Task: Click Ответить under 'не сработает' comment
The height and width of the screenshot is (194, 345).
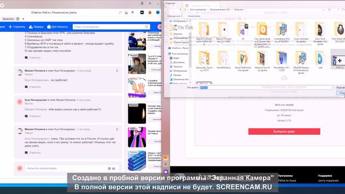Action: (33, 87)
